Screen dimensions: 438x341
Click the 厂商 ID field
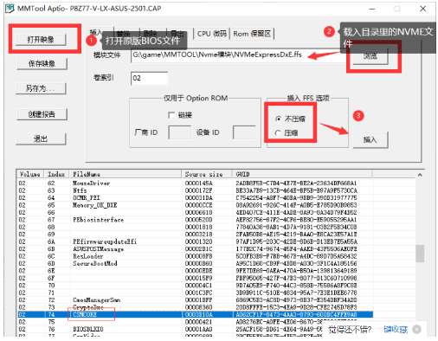(x=179, y=132)
